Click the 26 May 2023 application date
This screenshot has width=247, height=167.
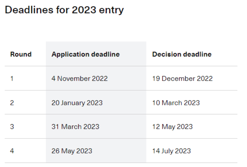coord(71,151)
